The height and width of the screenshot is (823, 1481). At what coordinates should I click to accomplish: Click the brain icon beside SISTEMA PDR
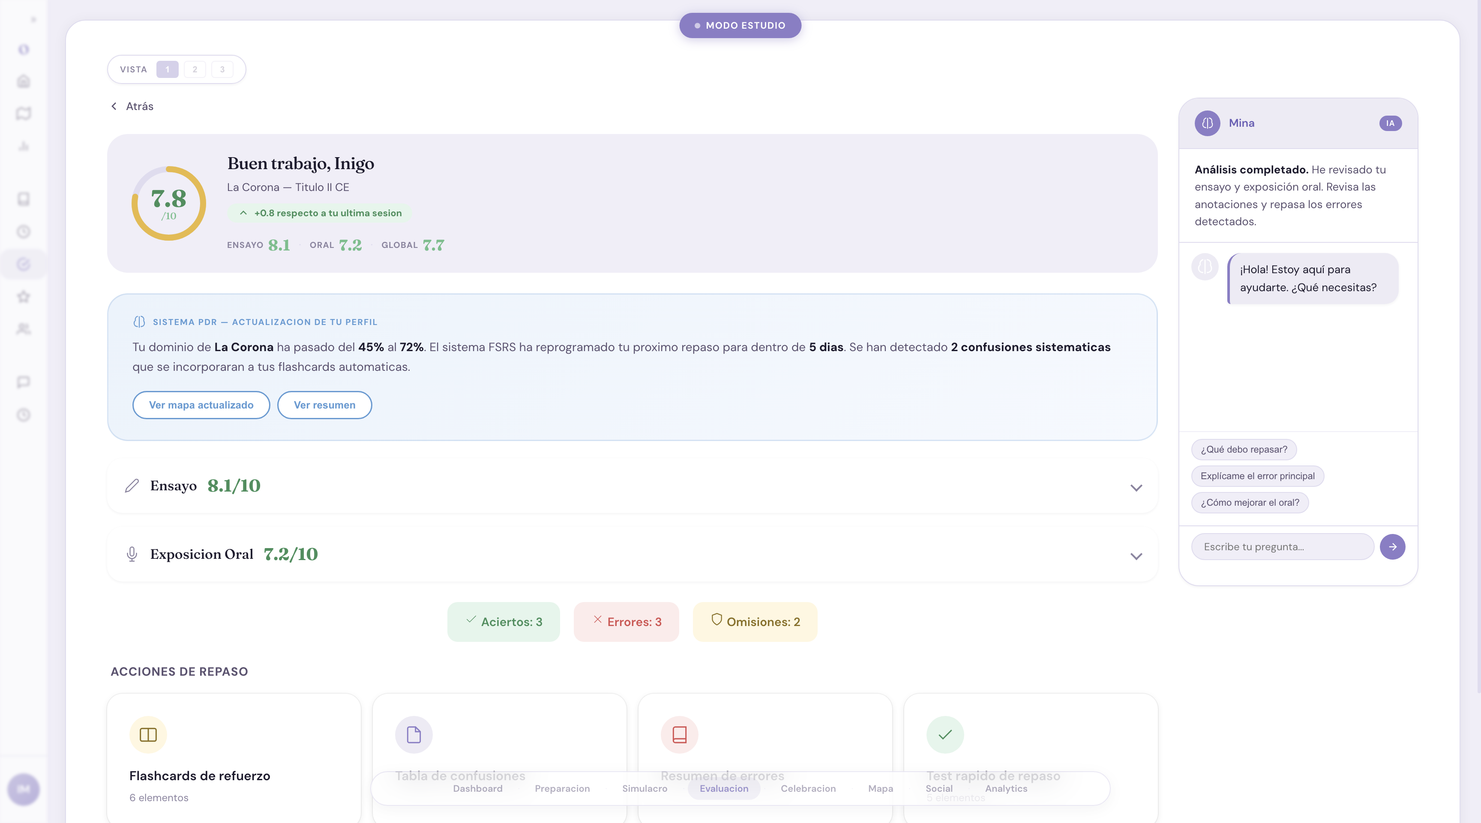pyautogui.click(x=139, y=322)
